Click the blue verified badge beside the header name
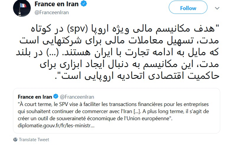Viewport: 232px width, 145px height. point(84,4)
